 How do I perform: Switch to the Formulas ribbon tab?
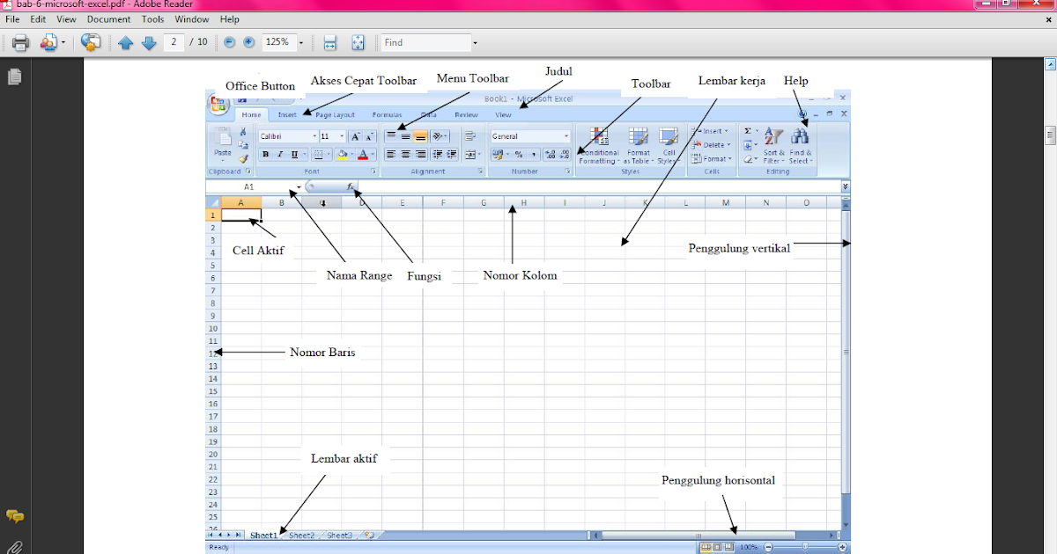[387, 114]
